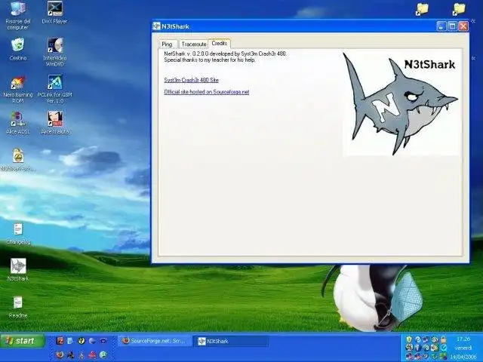Click the N3tShark shark logo image

pos(401,103)
